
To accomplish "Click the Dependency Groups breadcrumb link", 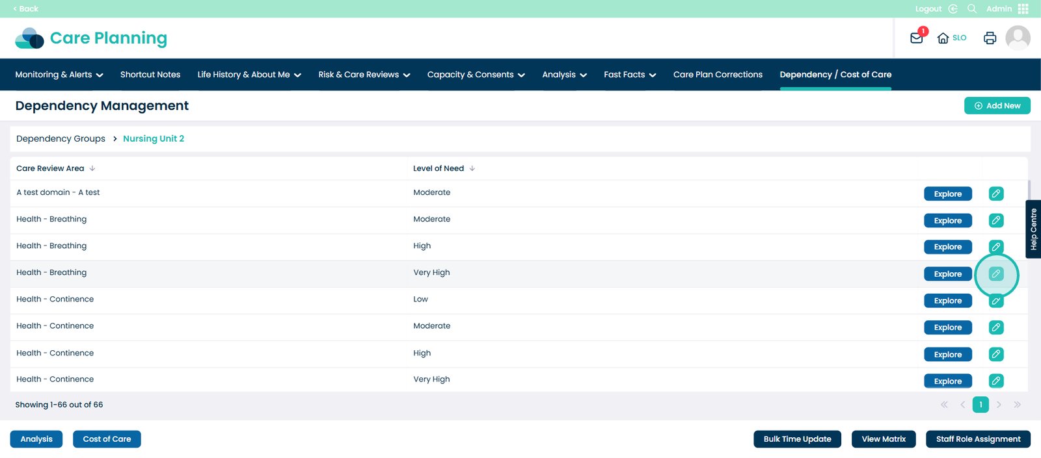I will pyautogui.click(x=61, y=139).
